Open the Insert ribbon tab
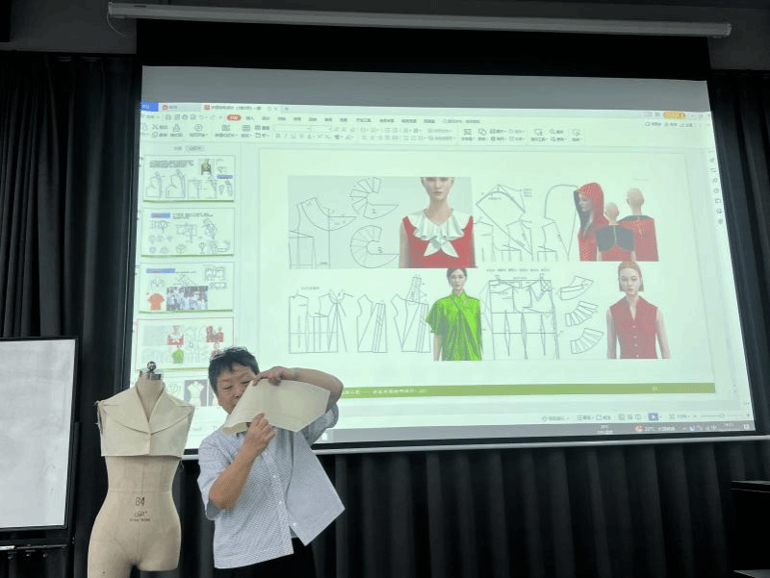The height and width of the screenshot is (578, 770). (250, 118)
